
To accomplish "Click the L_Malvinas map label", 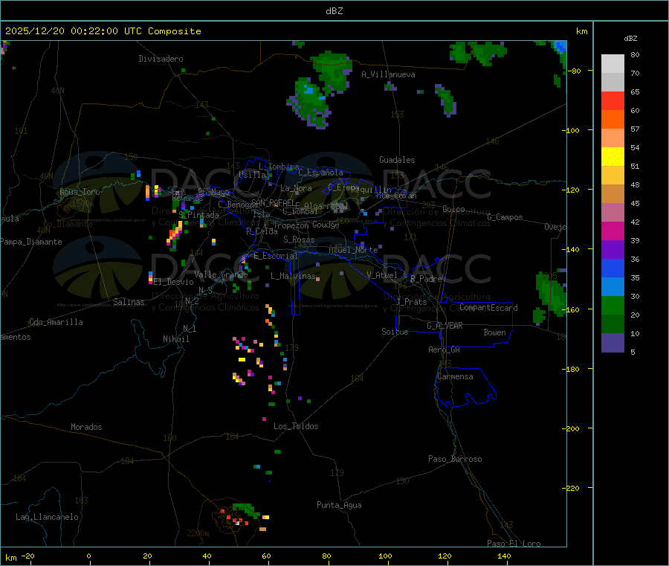I will coord(293,276).
